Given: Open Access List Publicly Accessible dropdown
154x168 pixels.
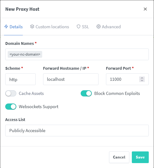Looking at the screenshot, I should (x=77, y=131).
